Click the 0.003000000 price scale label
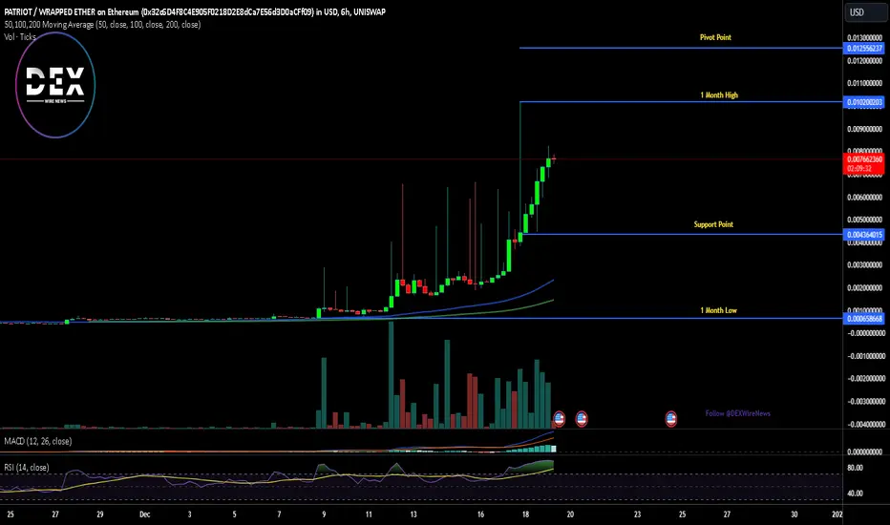This screenshot has height=525, width=890. 865,265
